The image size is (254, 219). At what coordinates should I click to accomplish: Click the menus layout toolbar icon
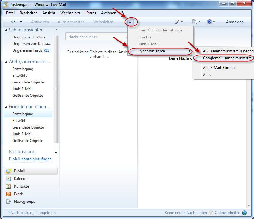(194, 22)
